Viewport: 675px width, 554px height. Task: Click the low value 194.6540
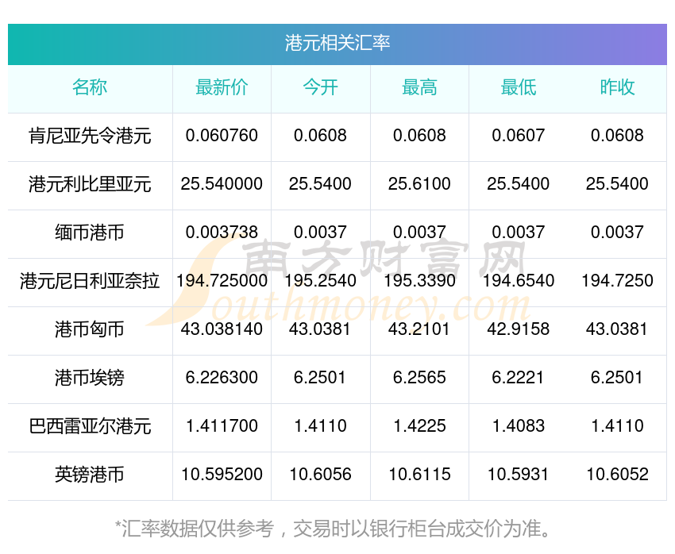[x=519, y=280]
